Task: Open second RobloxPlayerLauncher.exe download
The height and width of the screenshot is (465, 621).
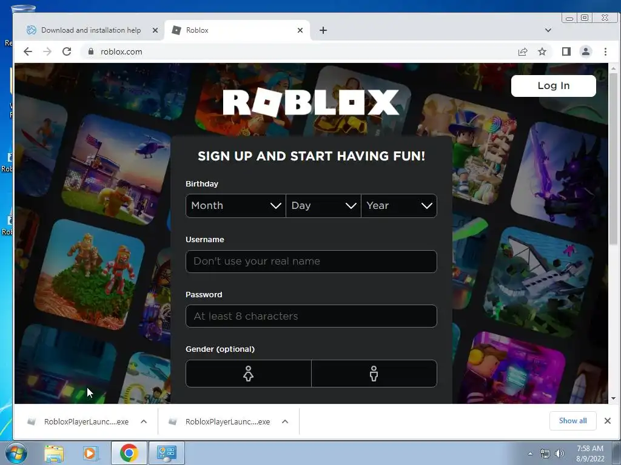Action: pyautogui.click(x=220, y=421)
